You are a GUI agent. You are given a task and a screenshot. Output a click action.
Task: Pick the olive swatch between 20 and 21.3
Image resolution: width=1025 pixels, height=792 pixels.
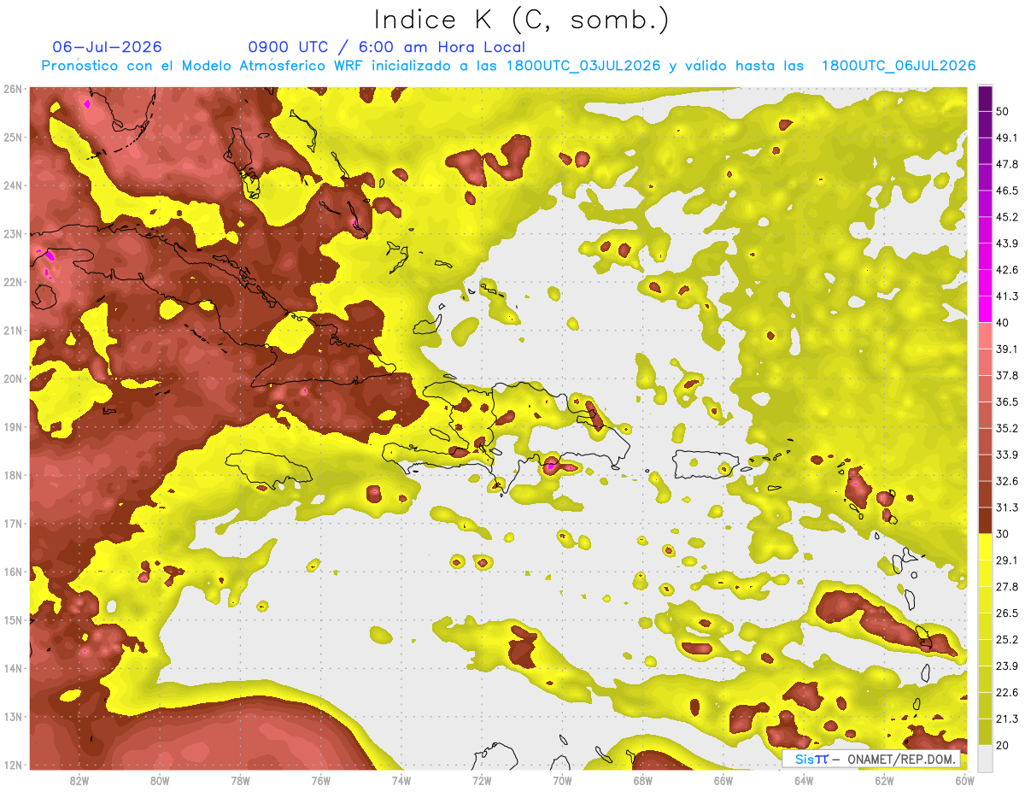(x=985, y=732)
